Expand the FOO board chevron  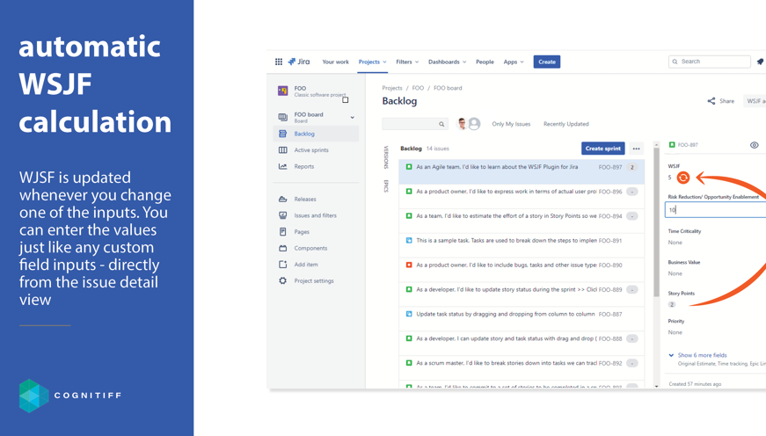(353, 117)
